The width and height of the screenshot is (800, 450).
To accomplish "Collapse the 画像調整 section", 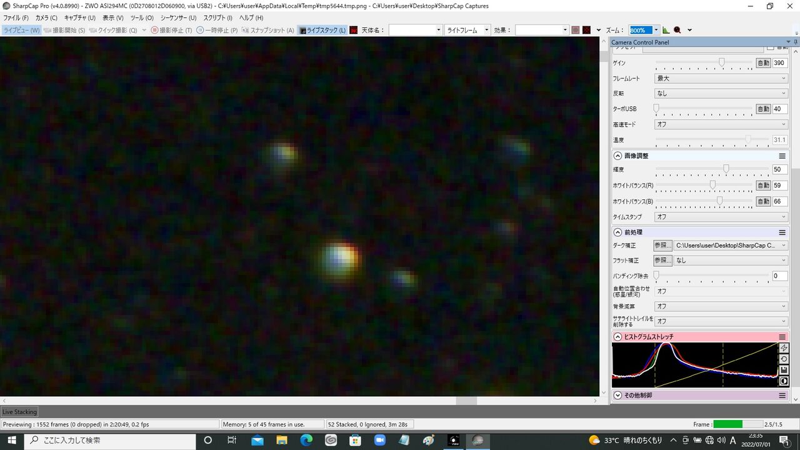I will (x=617, y=156).
